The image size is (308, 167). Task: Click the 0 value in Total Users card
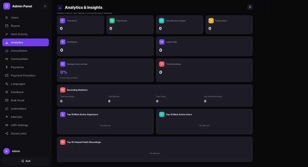click(61, 28)
